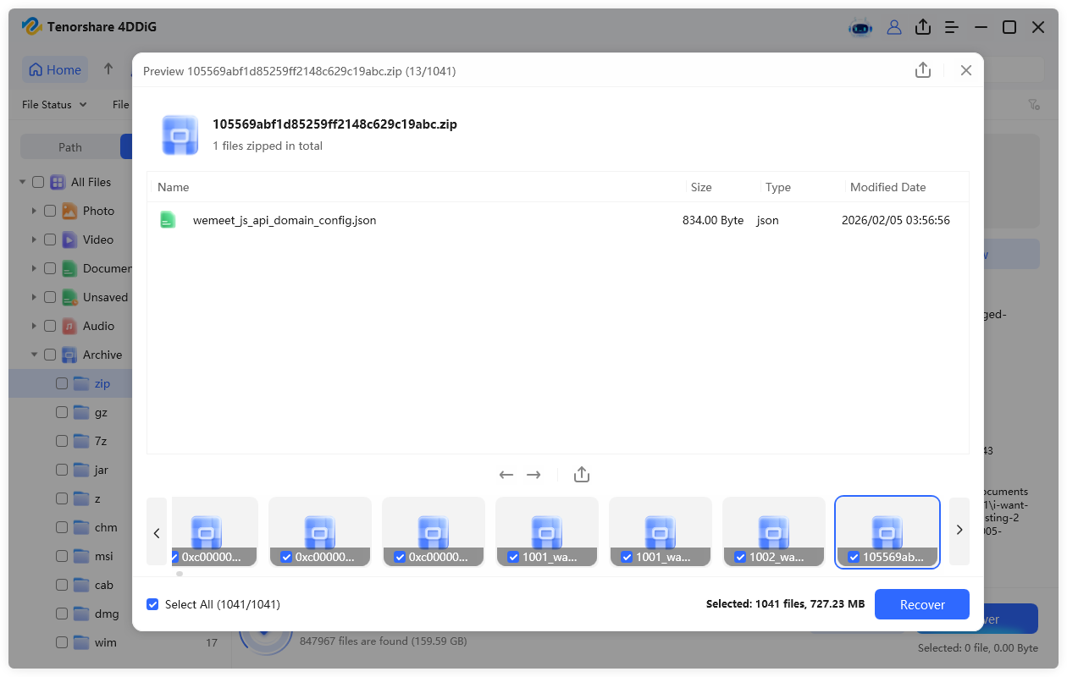Go up one level with the up arrow
Screen dimensions: 1067x677
coord(108,69)
